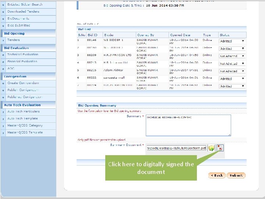The width and height of the screenshot is (265, 199).
Task: Open status dropdown for WB BIDDER 1
Action: 232,41
